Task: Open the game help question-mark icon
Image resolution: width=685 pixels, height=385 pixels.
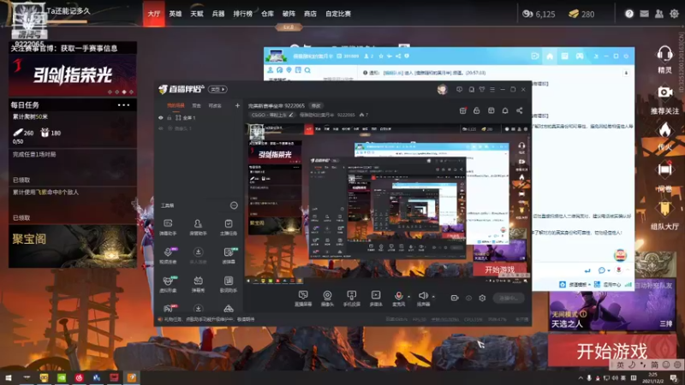Action: coord(629,14)
